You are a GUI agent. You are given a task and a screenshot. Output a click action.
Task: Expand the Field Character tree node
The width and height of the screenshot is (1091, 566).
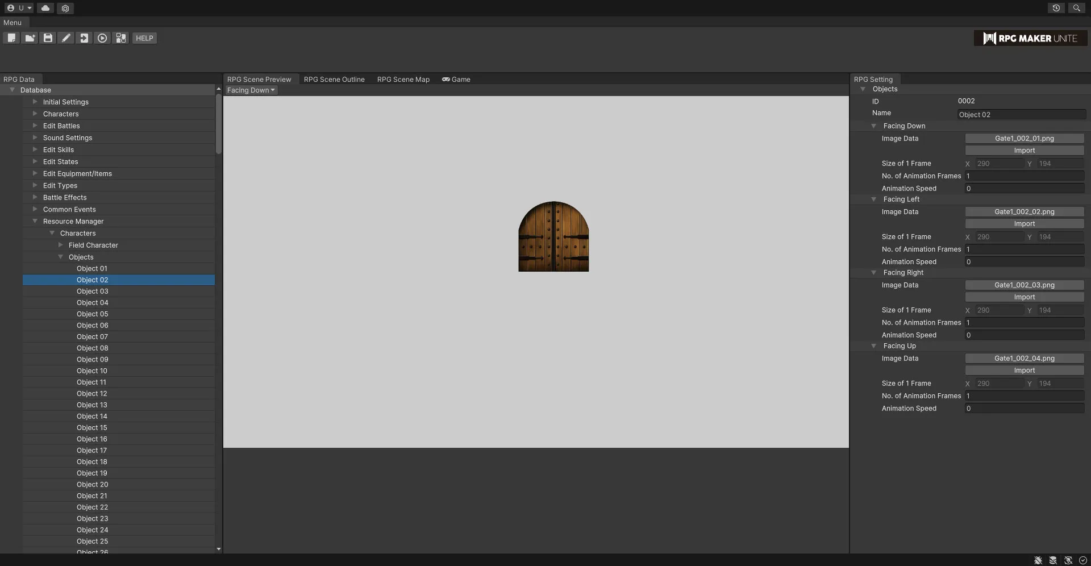coord(61,245)
